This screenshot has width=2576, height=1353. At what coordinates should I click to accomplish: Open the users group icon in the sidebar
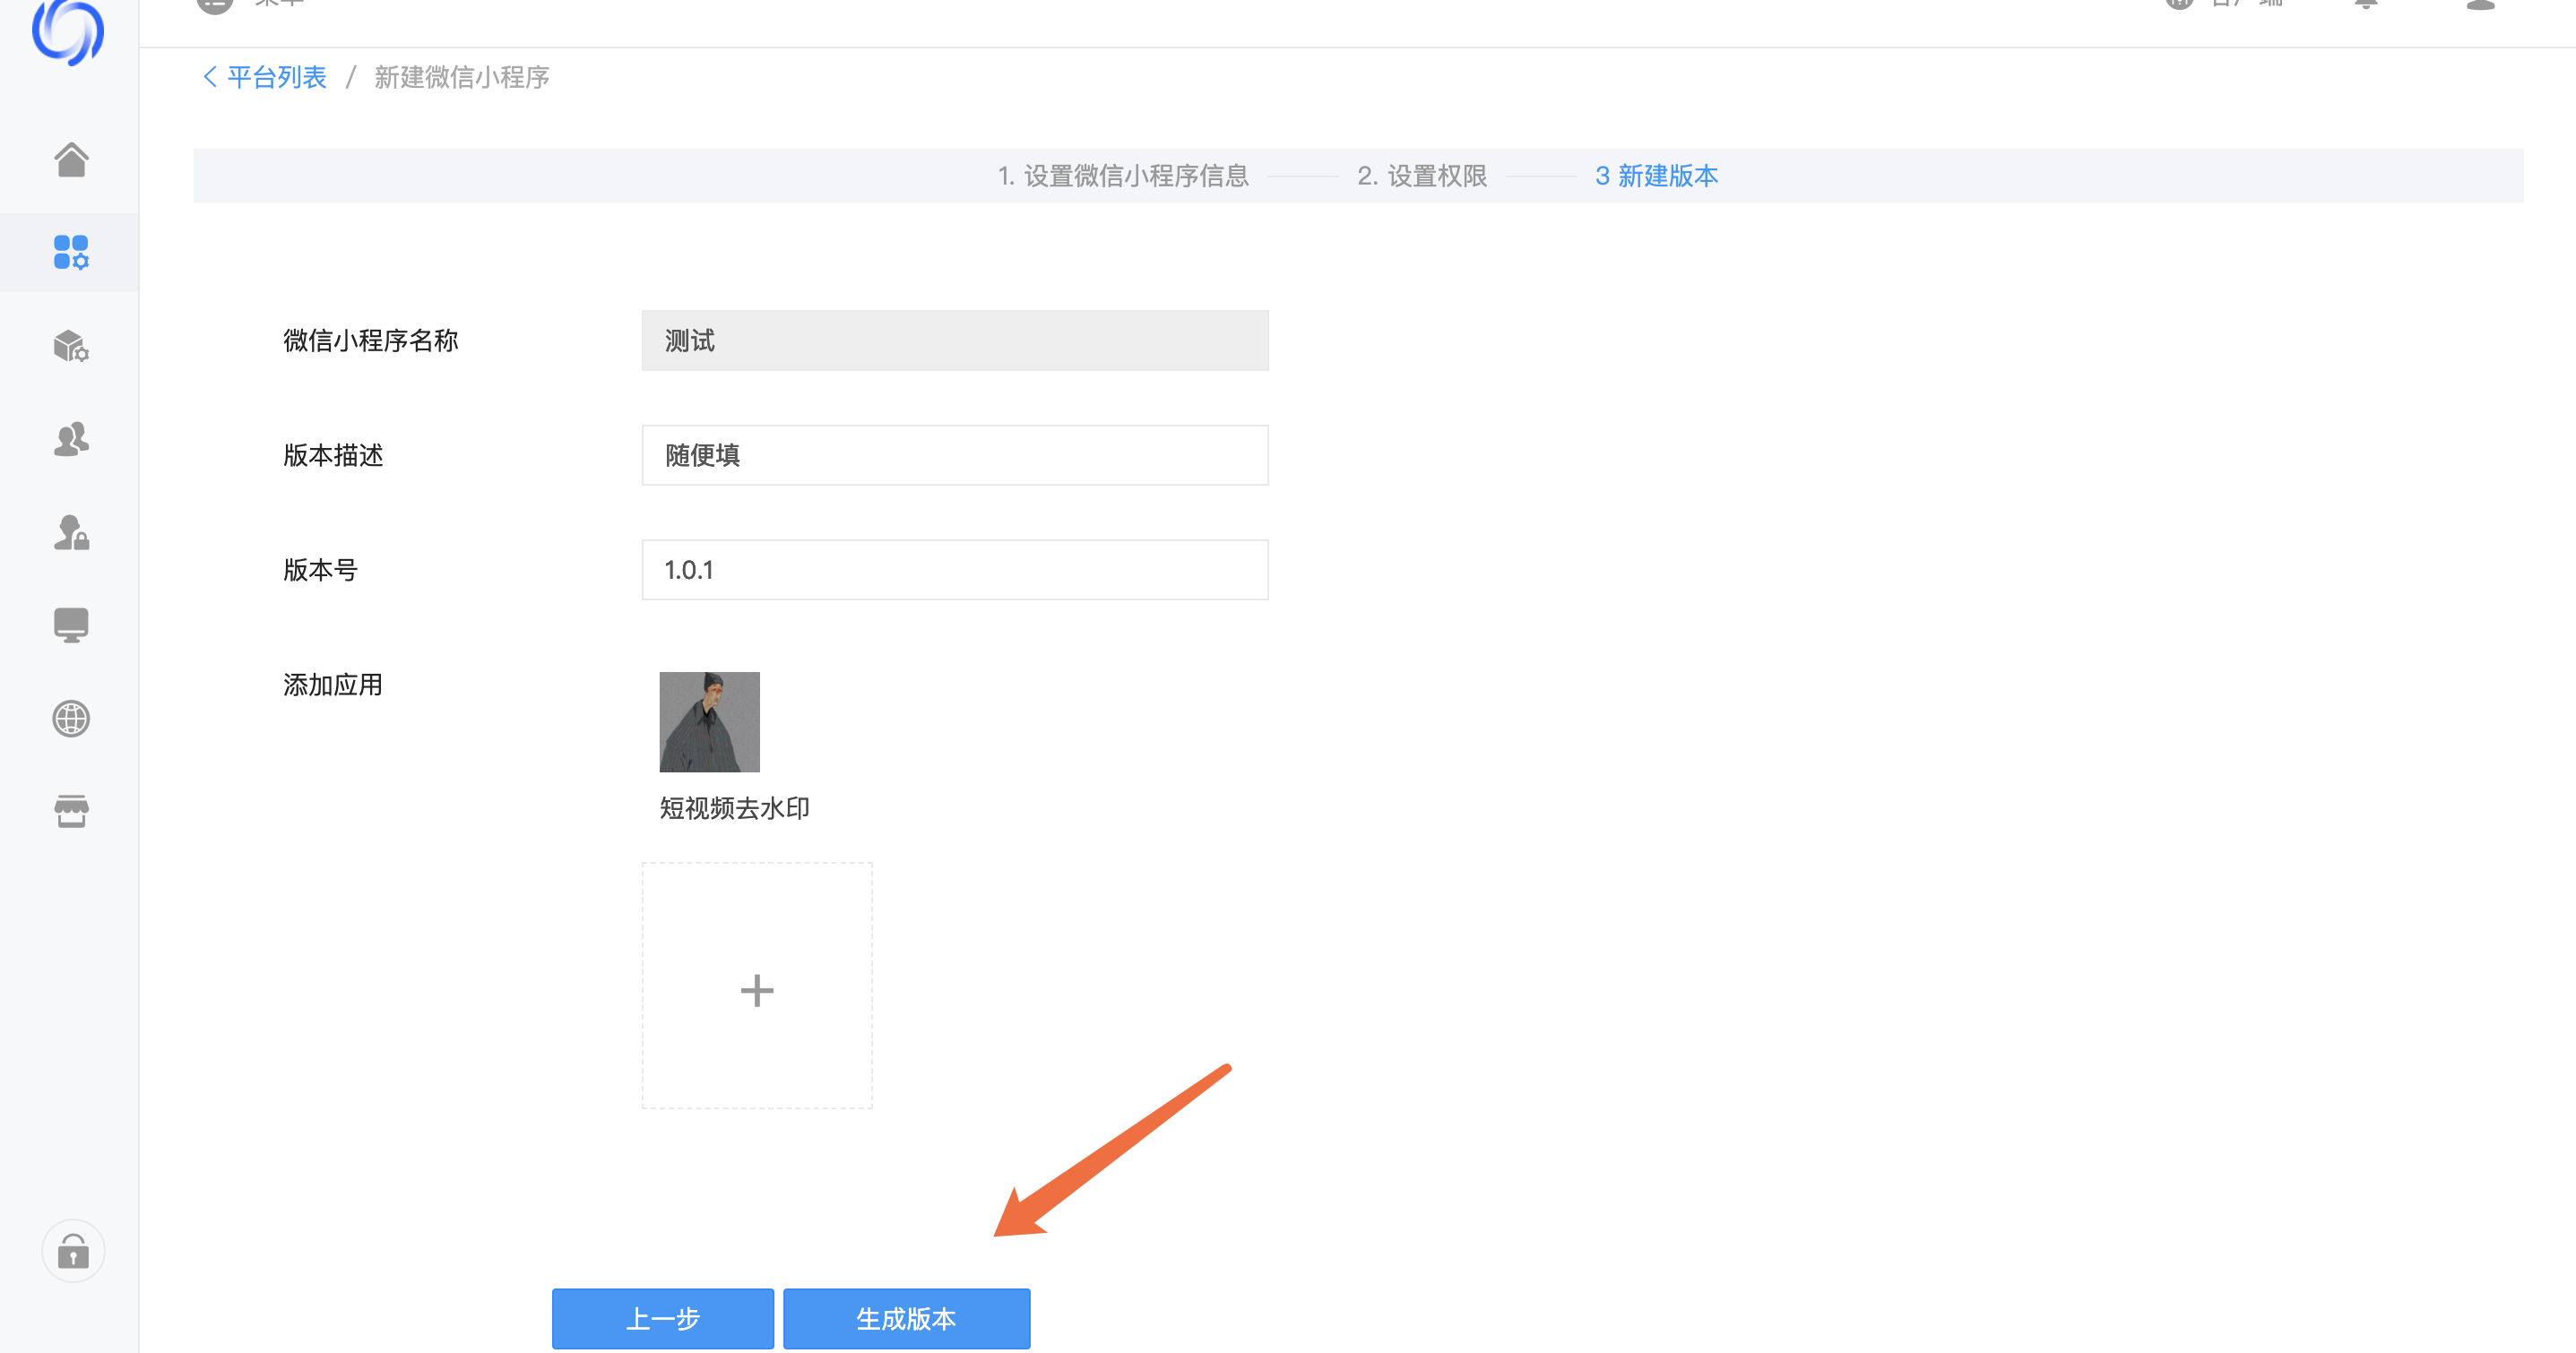[71, 439]
